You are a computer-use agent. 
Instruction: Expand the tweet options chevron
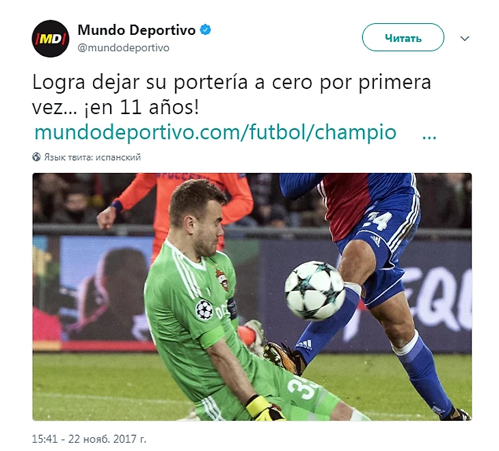tap(465, 38)
